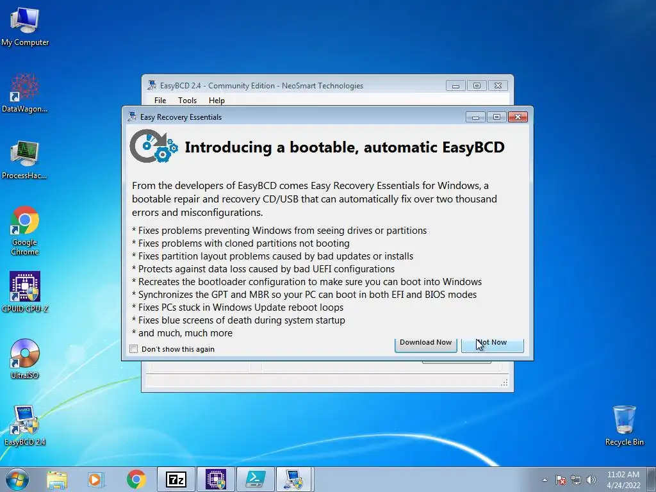
Task: Close the Easy Recovery Essentials dialog
Action: [x=518, y=117]
